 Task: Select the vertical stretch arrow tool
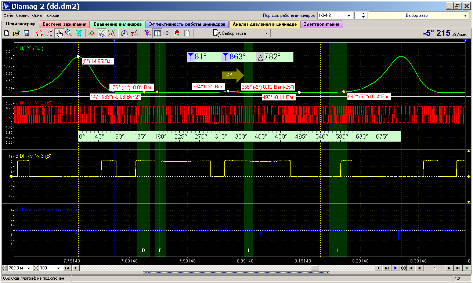[49, 33]
